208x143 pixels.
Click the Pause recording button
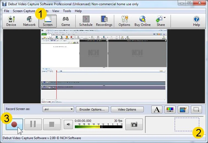coord(33,124)
